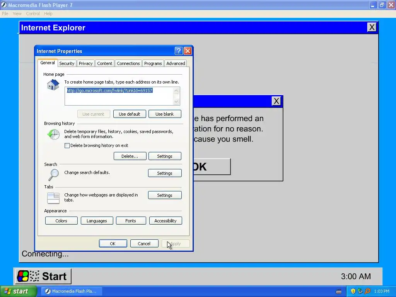Click the large fake Start button
The height and width of the screenshot is (297, 396).
(43, 276)
